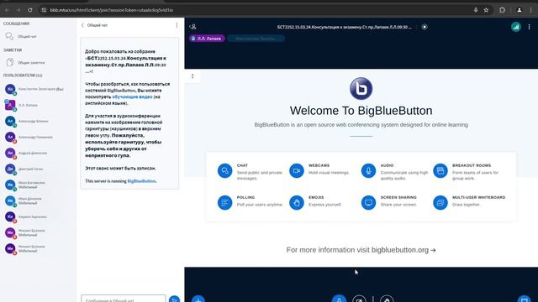Toggle the users and messages panel icon
Viewport: 538px width, 302px height.
[x=193, y=27]
